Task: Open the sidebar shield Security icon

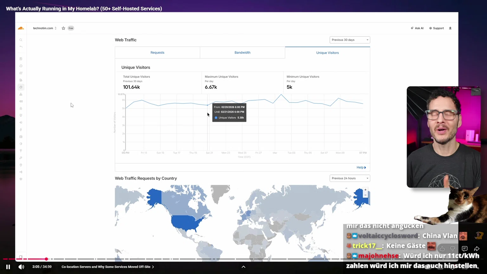Action: pos(21,115)
